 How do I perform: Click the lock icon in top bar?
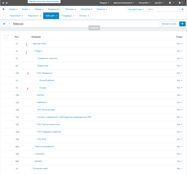coord(7,3)
